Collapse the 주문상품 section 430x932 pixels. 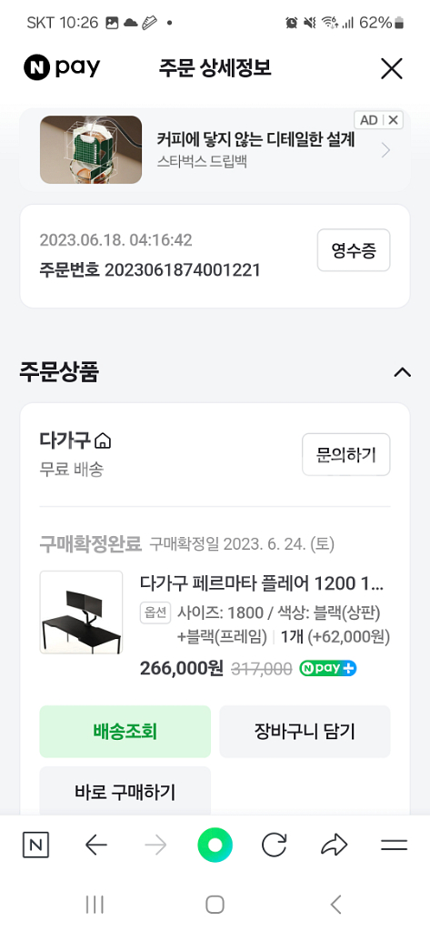tap(403, 372)
